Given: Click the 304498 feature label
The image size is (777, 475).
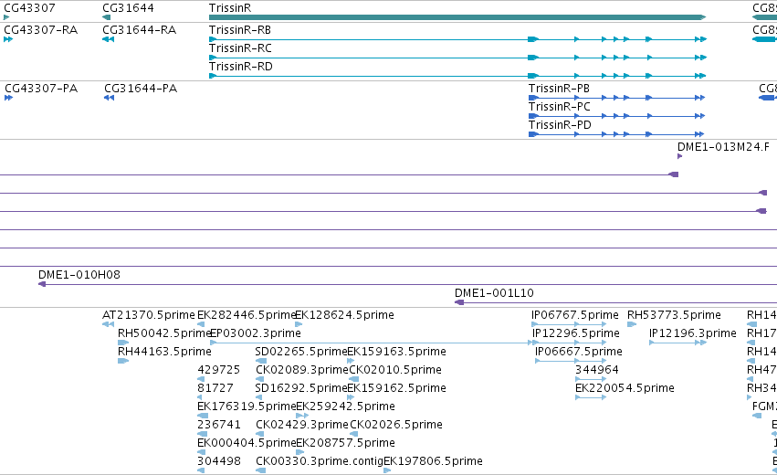Looking at the screenshot, I should coord(219,461).
